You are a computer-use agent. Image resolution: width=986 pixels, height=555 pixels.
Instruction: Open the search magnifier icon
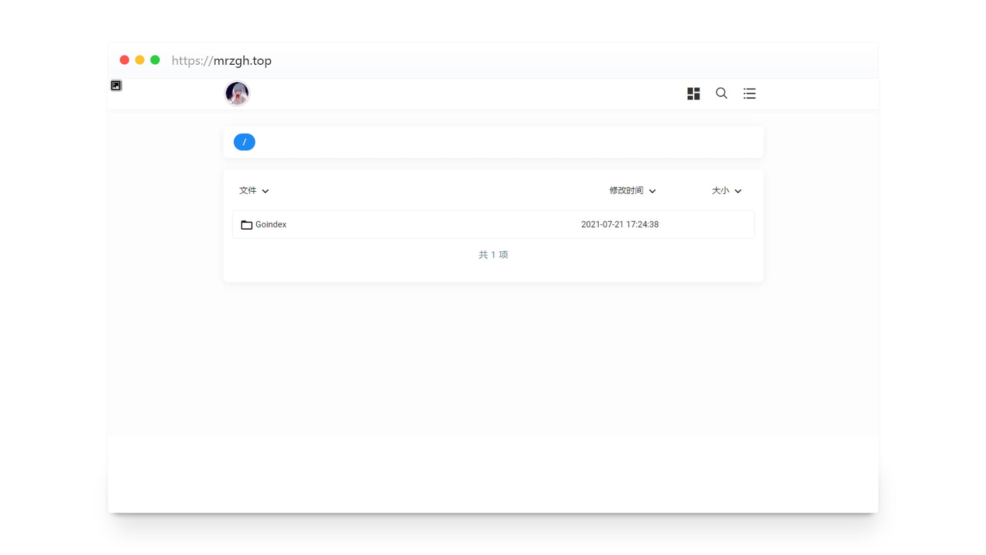[x=722, y=93]
